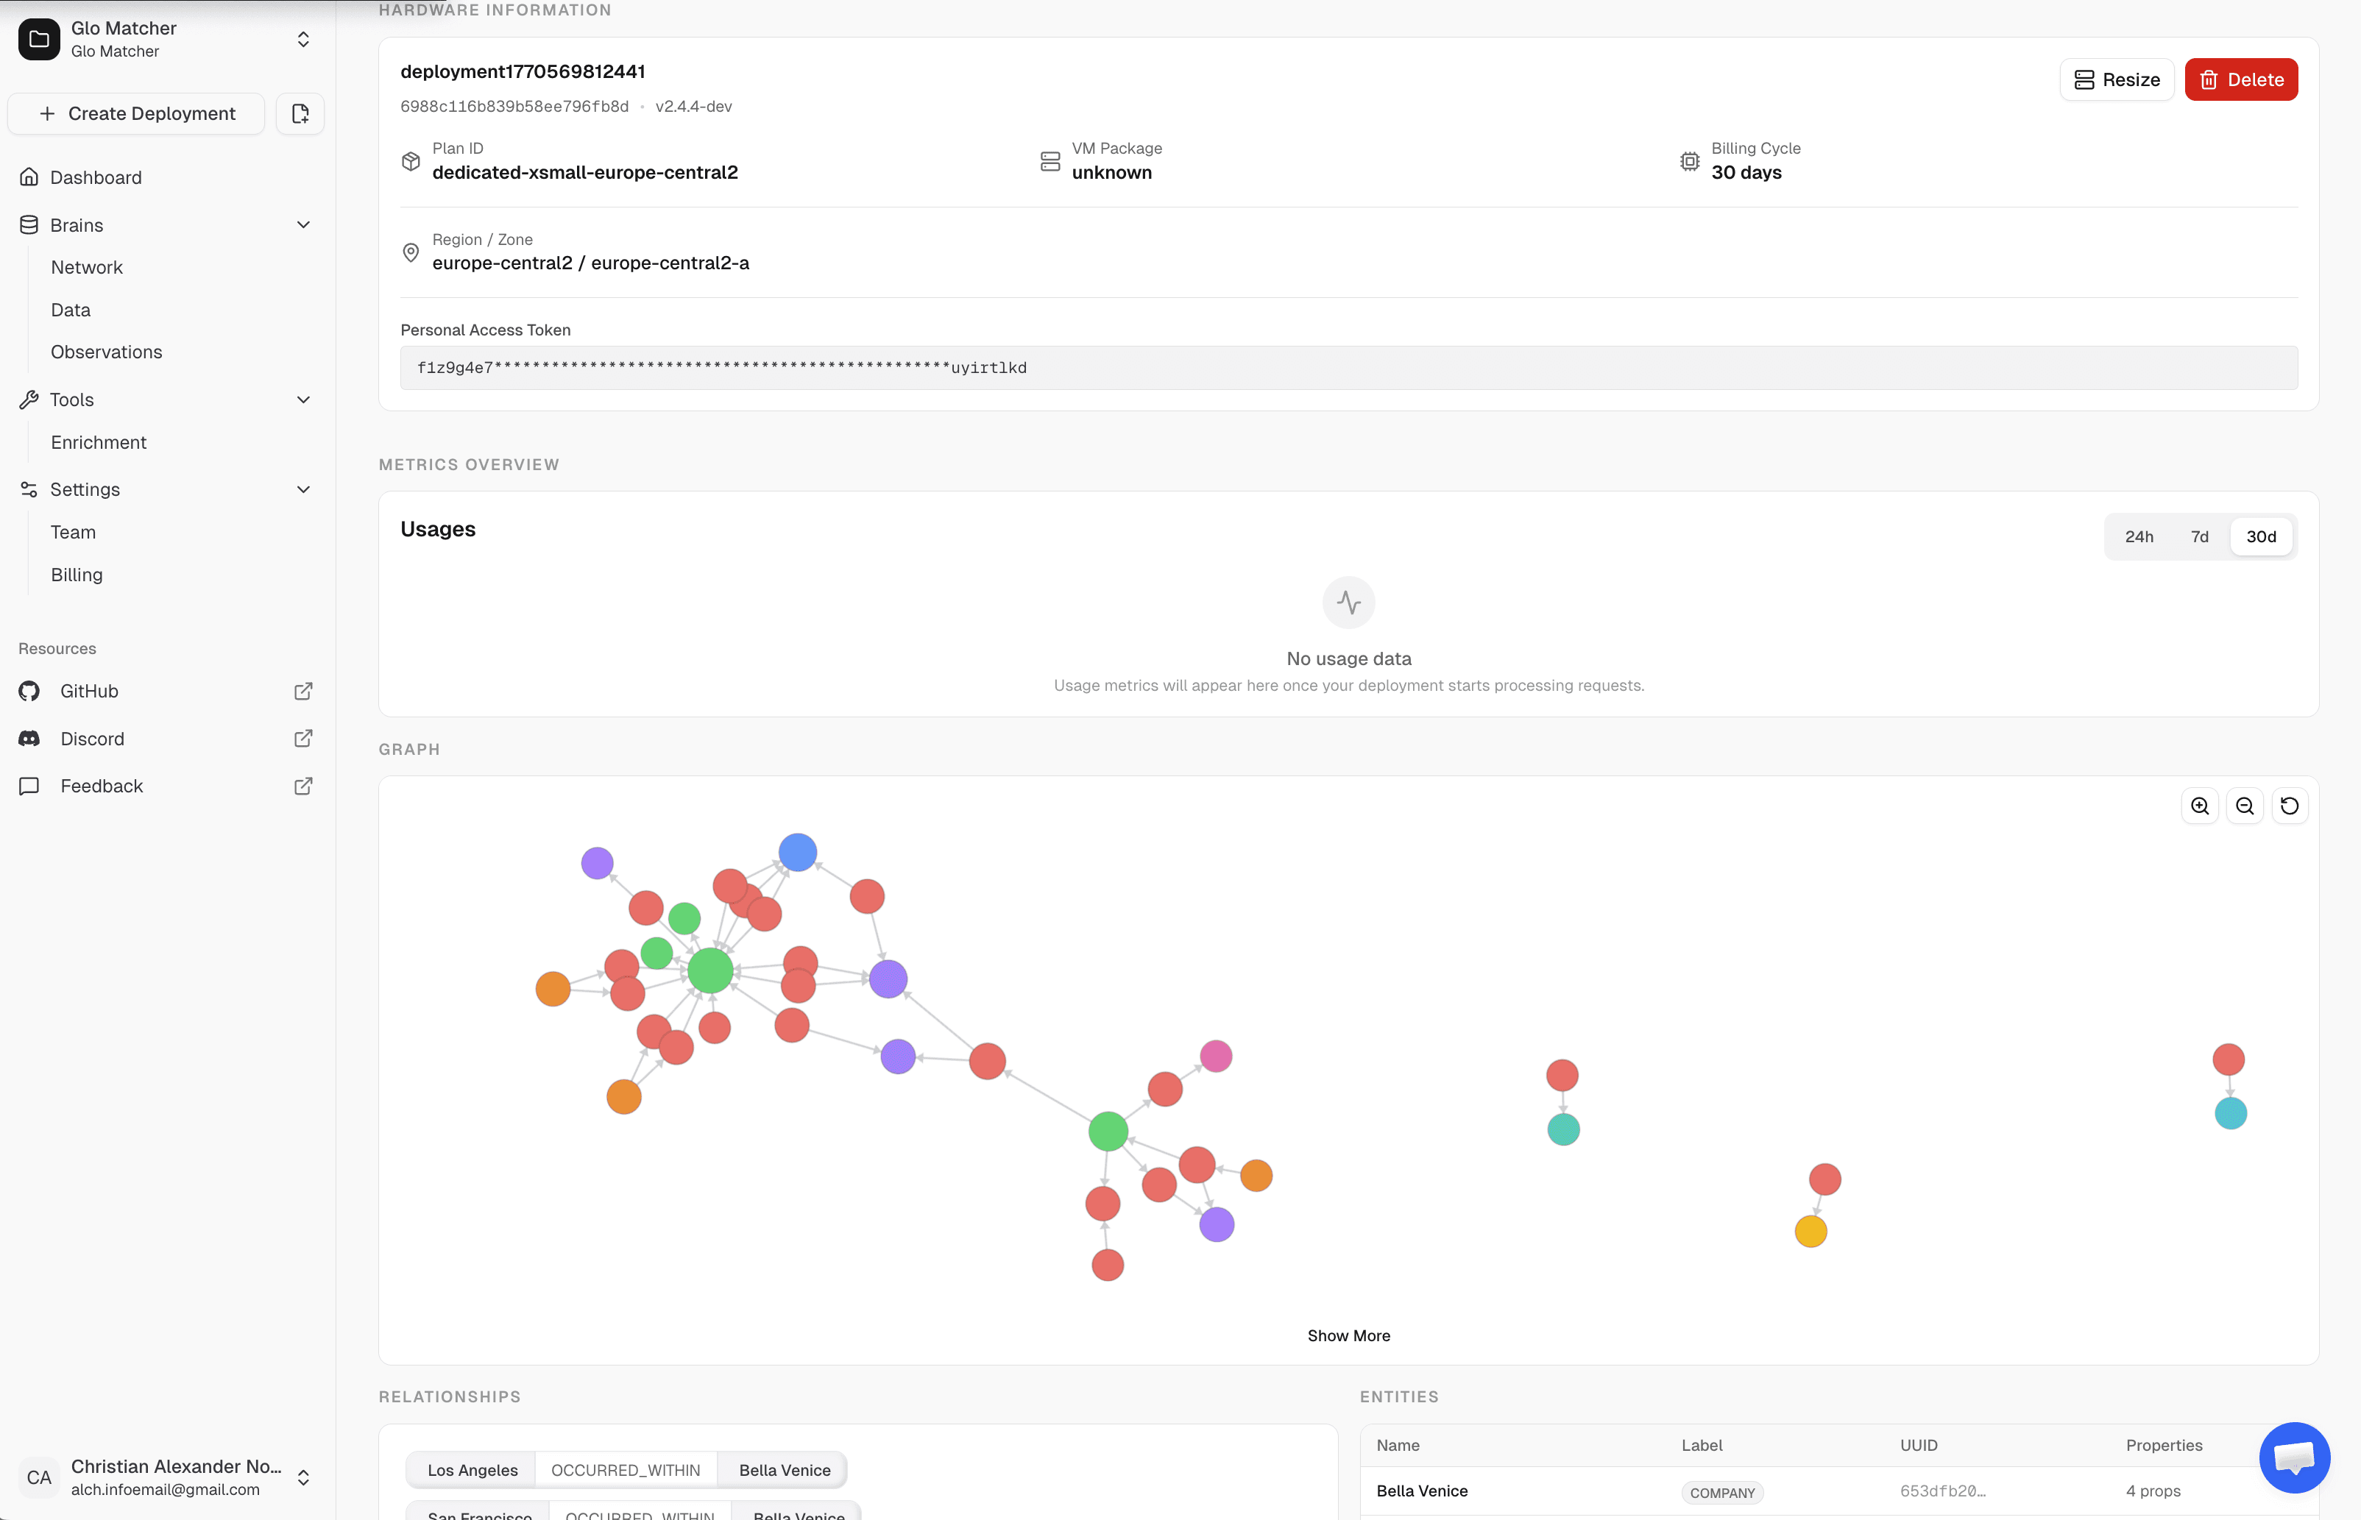Click the graph zoom-in magnifier icon
Screen dimensions: 2361x1520
(x=2199, y=806)
